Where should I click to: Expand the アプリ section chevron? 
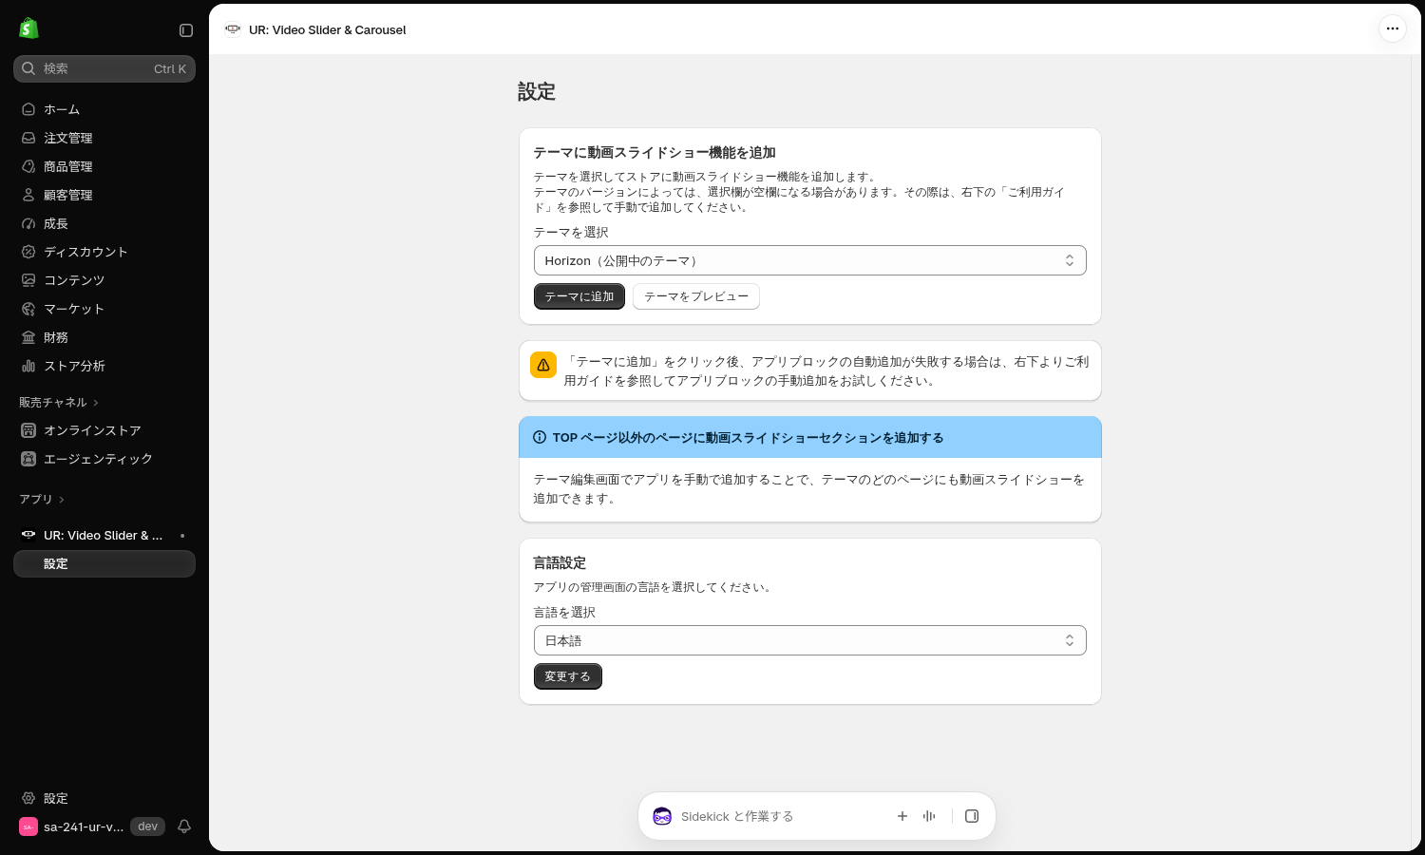[62, 500]
